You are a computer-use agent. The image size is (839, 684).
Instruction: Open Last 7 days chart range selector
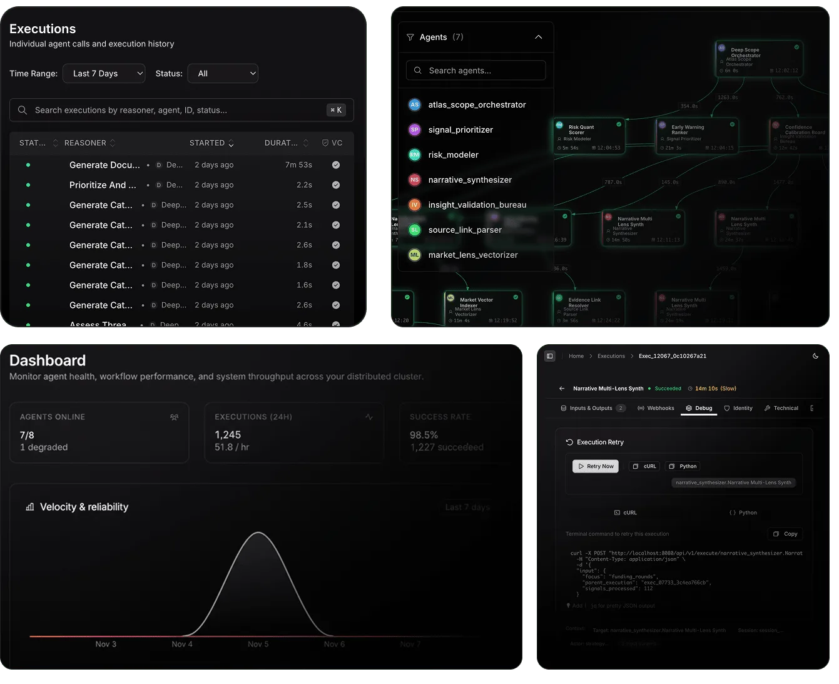pyautogui.click(x=467, y=507)
